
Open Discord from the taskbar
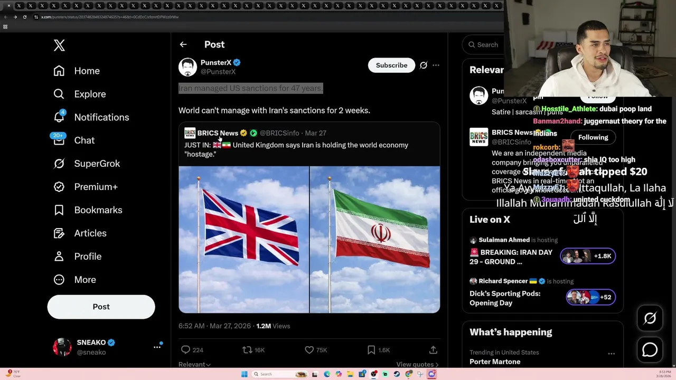[x=431, y=374]
